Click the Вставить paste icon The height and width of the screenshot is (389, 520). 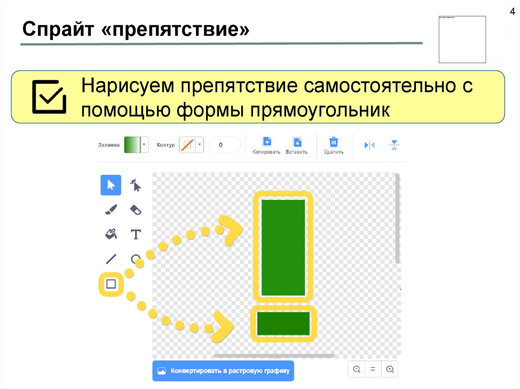297,142
